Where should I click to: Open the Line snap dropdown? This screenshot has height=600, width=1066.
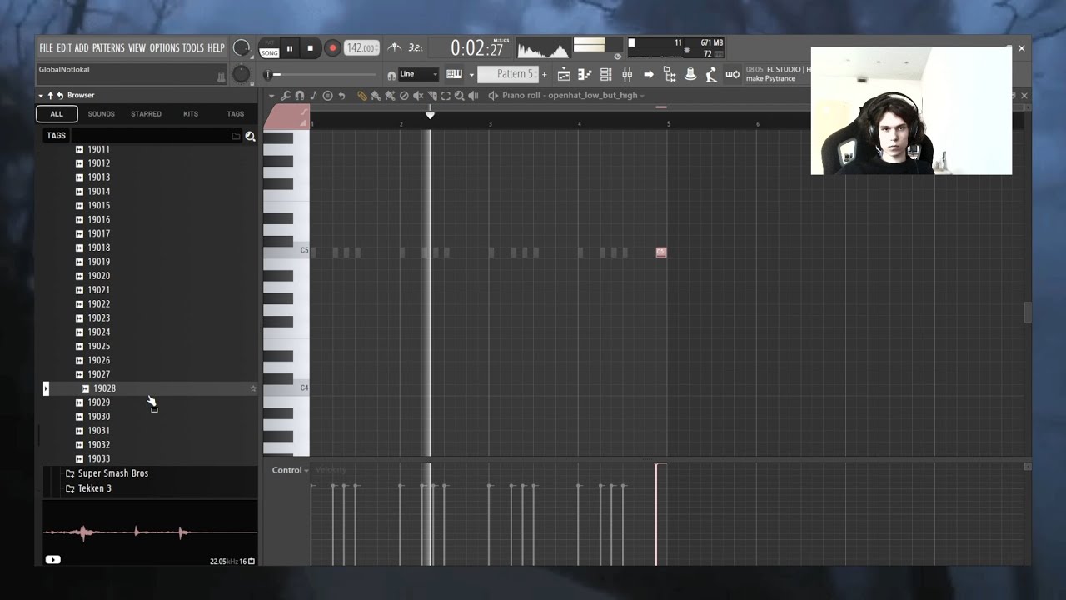[x=418, y=74]
